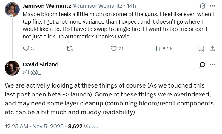Viewport: 222px width, 134px height.
Task: Open the 12:25 AM Nov 5, 2025 timestamp
Action: tap(34, 126)
